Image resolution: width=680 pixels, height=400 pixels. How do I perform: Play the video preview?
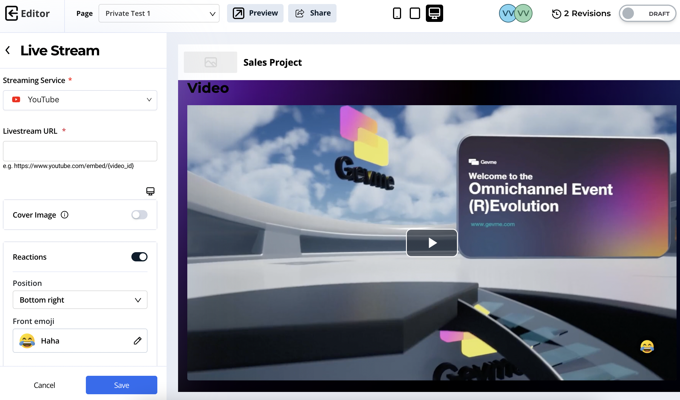(432, 243)
